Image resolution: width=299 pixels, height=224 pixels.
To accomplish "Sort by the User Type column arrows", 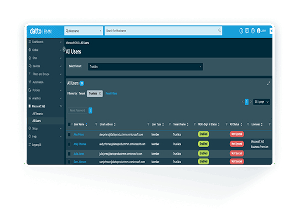I will 163,124.
